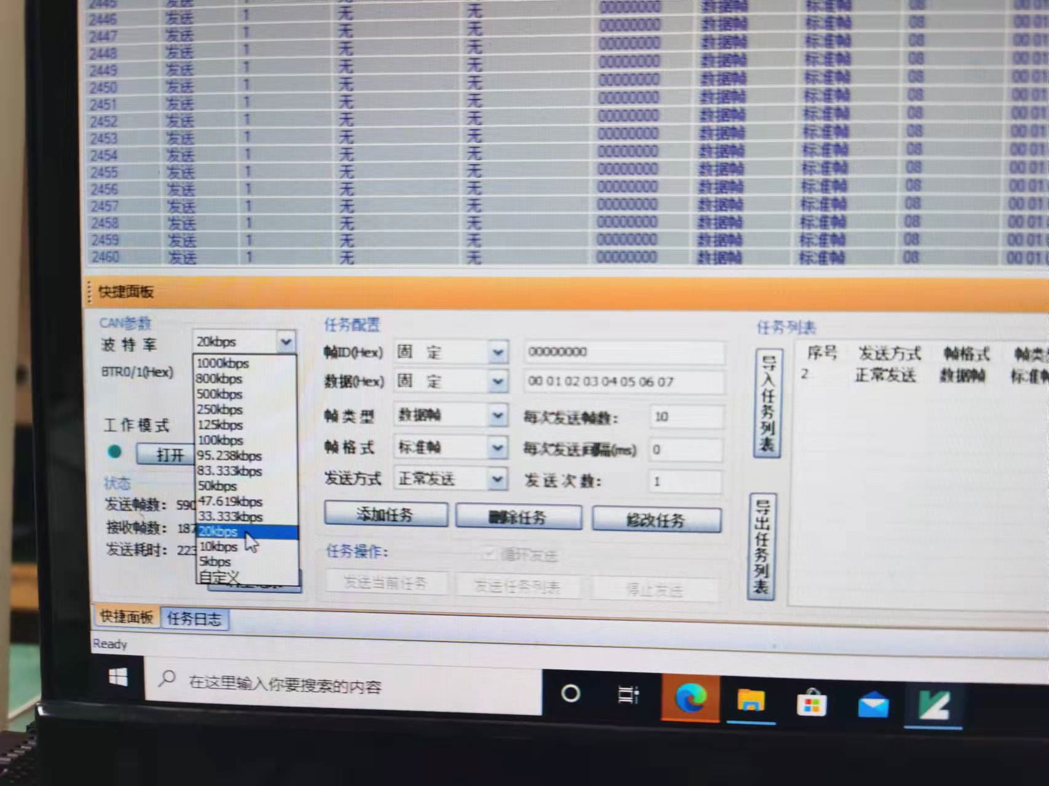The image size is (1049, 786).
Task: Click the 停止发送 button
Action: click(655, 591)
